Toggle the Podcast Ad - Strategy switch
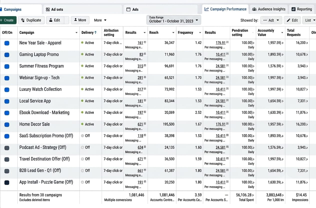Image resolution: width=316 pixels, height=208 pixels. [7, 148]
